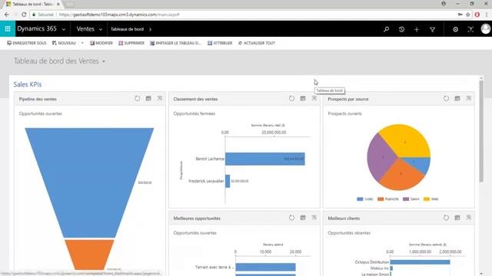This screenshot has height=276, width=492.
Task: Click the orange Publicité legend swatch
Action: pos(381,199)
